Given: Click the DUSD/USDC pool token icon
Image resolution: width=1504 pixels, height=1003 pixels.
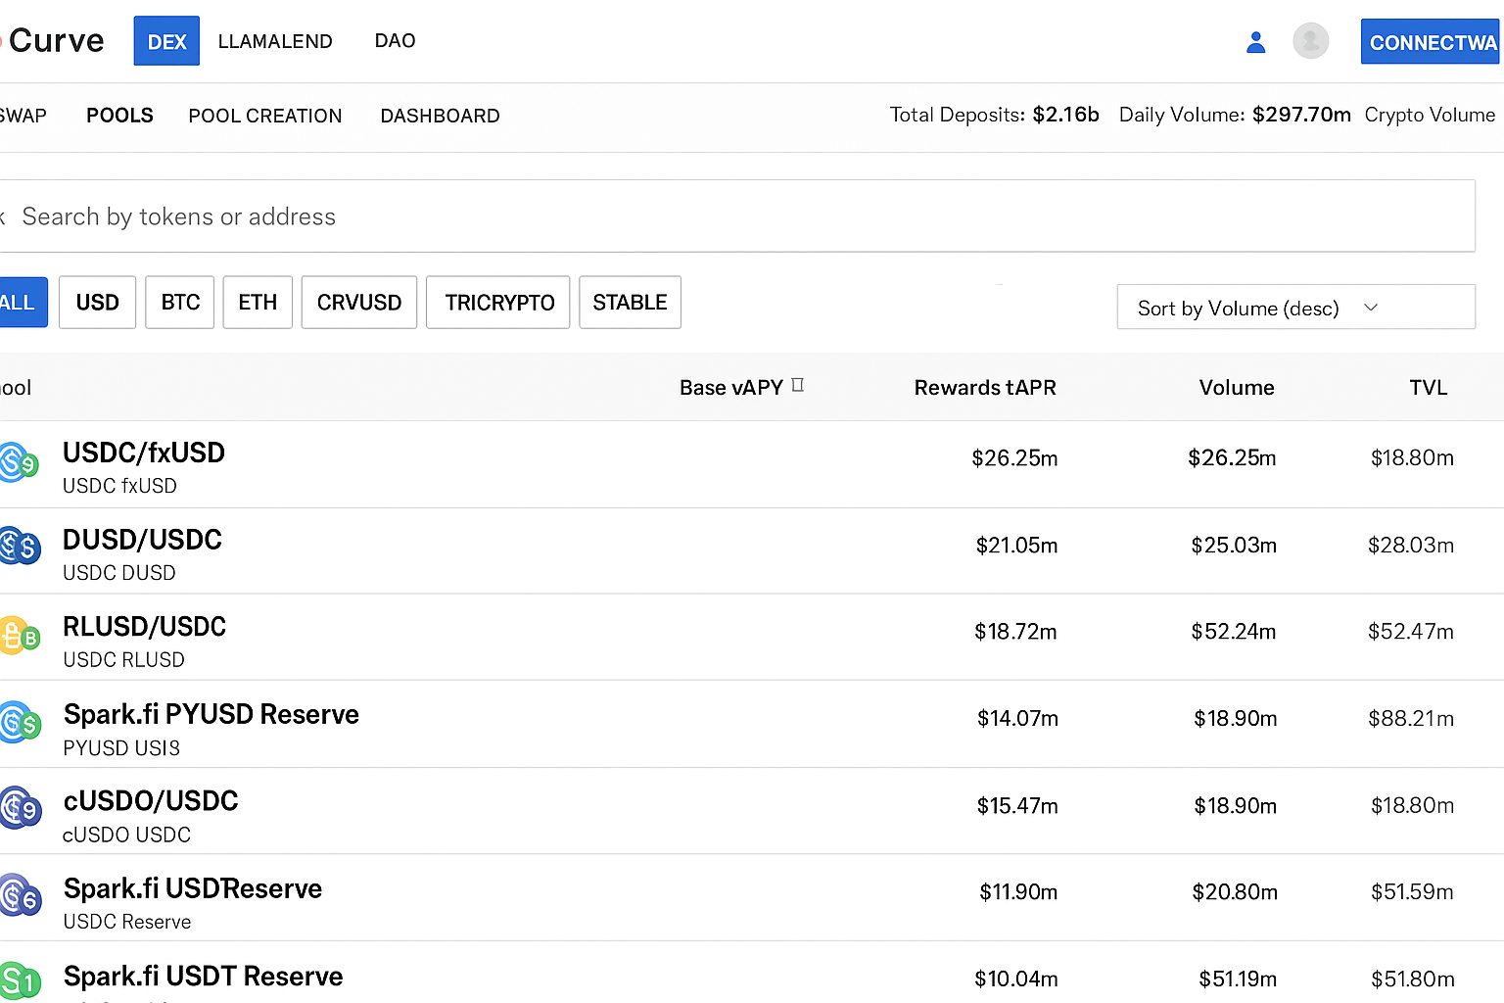Looking at the screenshot, I should pos(20,547).
